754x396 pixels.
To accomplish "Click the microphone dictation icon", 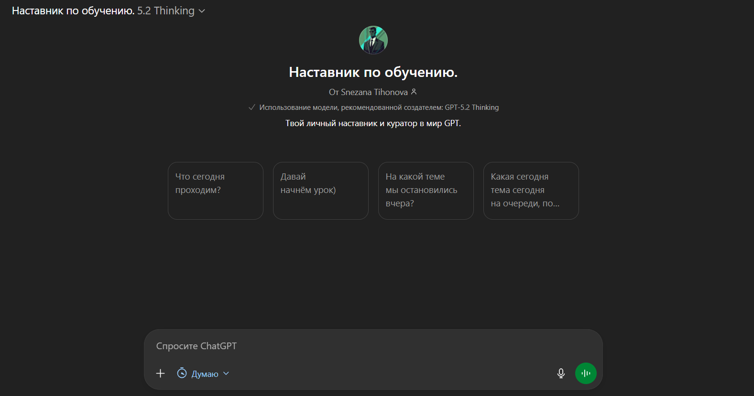I will pyautogui.click(x=561, y=374).
